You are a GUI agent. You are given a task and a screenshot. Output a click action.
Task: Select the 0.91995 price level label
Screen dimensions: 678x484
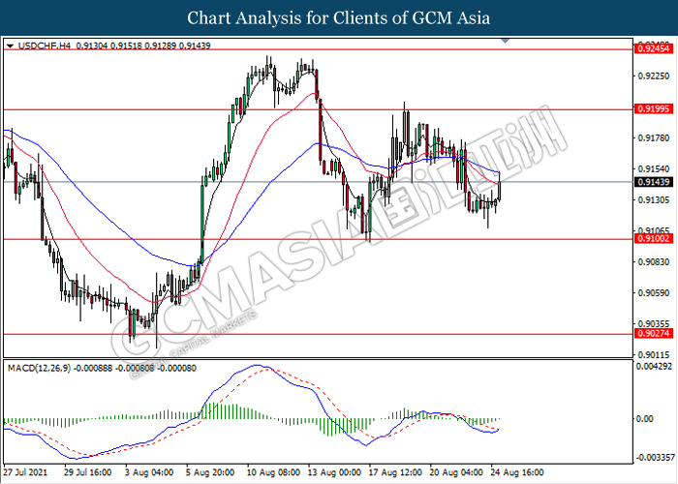(654, 108)
